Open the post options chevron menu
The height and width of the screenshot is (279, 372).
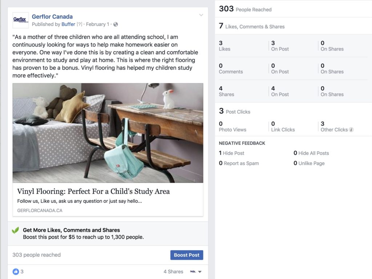(x=201, y=15)
